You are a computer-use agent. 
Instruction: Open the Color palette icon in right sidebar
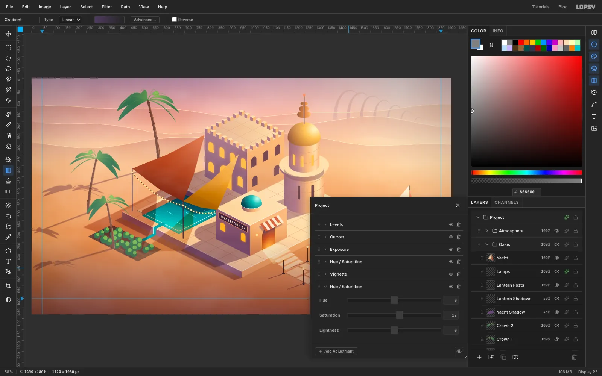(x=594, y=56)
